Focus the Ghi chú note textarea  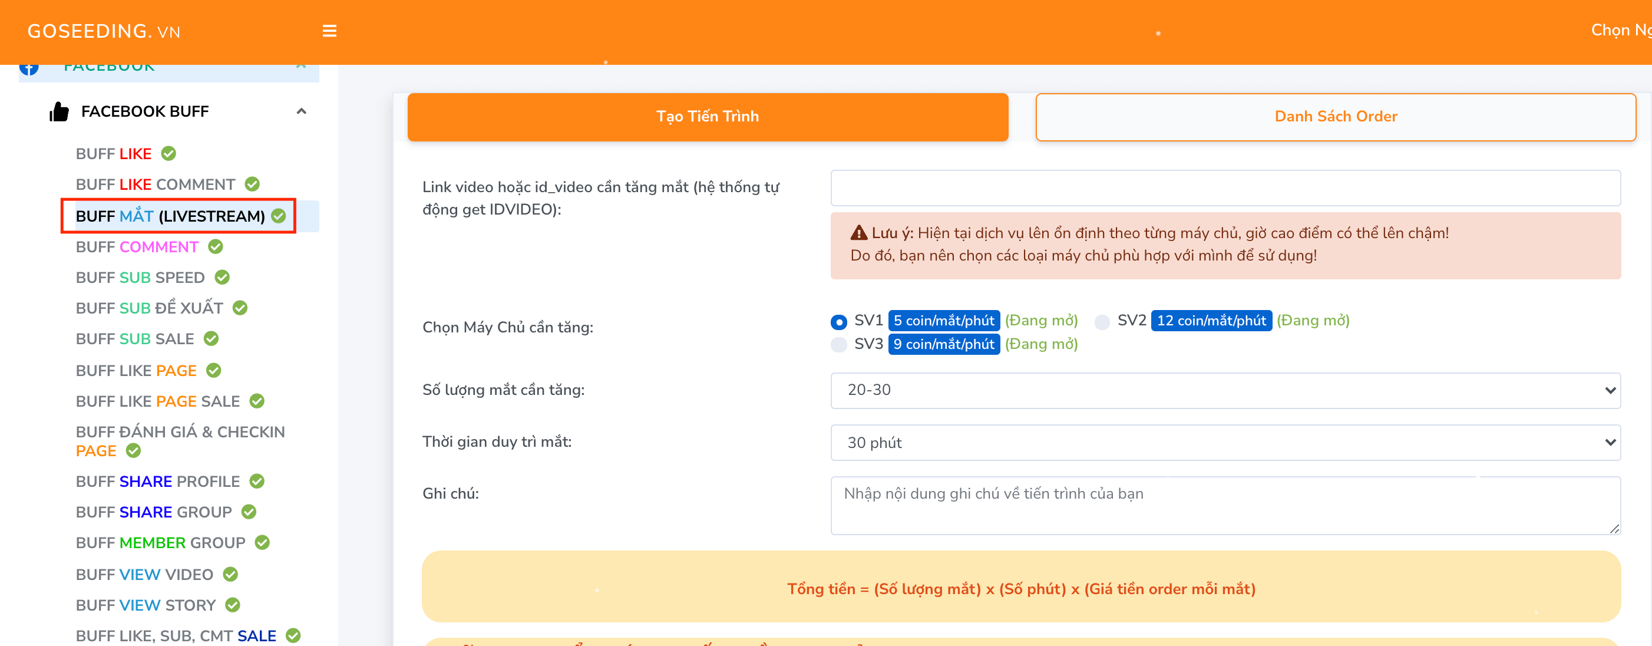1225,505
